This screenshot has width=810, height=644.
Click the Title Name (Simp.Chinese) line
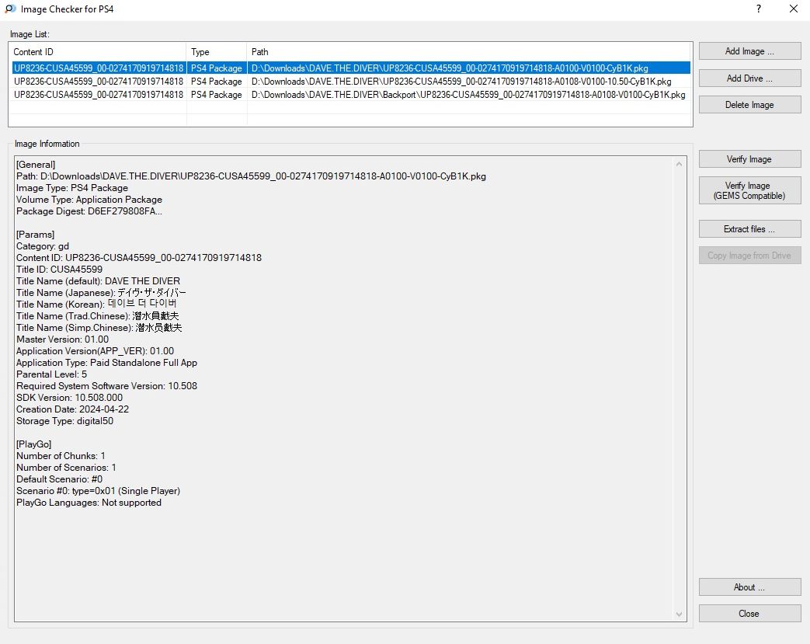pos(99,328)
